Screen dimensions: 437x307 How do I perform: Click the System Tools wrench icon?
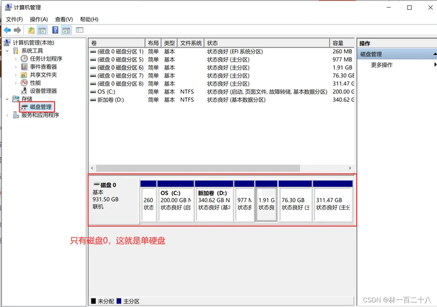point(16,51)
